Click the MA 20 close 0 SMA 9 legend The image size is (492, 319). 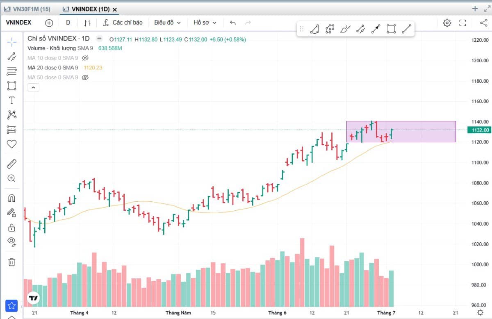(x=52, y=68)
